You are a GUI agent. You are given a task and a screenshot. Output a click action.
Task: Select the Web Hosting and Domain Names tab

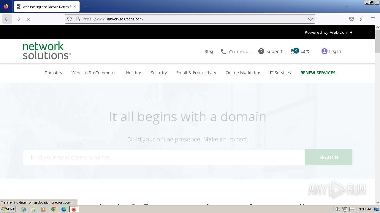[47, 7]
